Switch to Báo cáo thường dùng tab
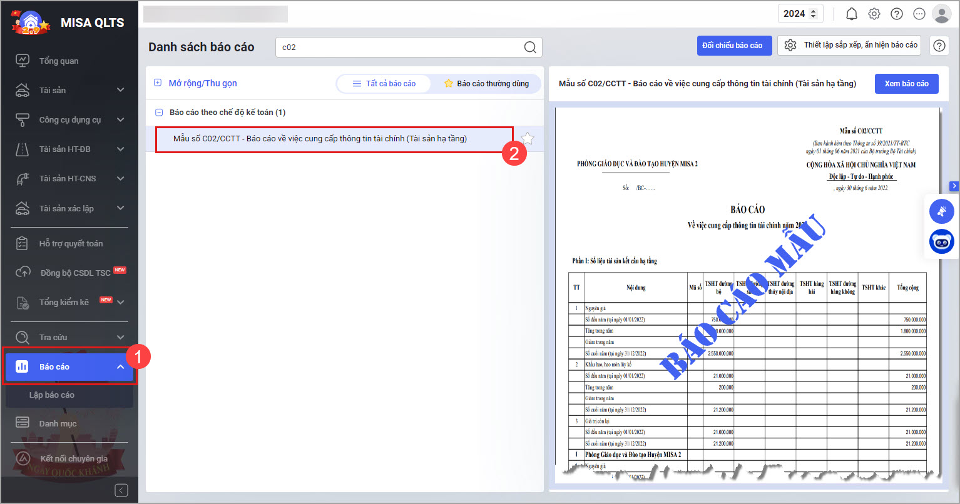 pyautogui.click(x=486, y=84)
